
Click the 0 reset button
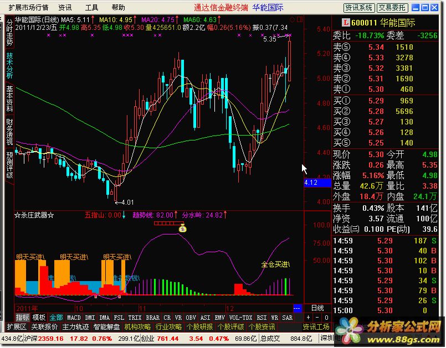point(326,318)
